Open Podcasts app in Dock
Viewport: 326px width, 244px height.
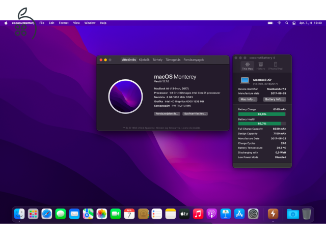(x=212, y=214)
